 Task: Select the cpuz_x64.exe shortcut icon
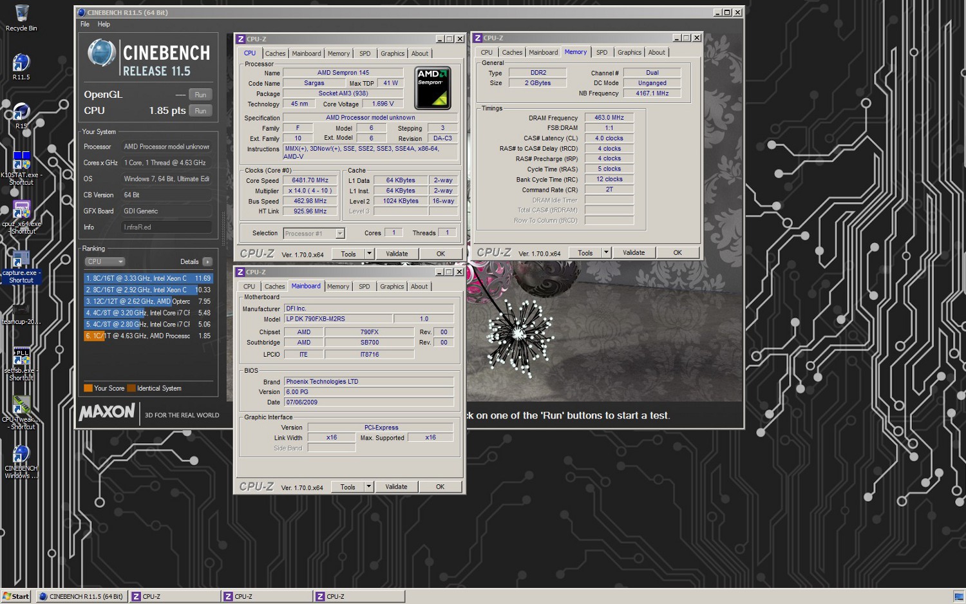tap(21, 218)
